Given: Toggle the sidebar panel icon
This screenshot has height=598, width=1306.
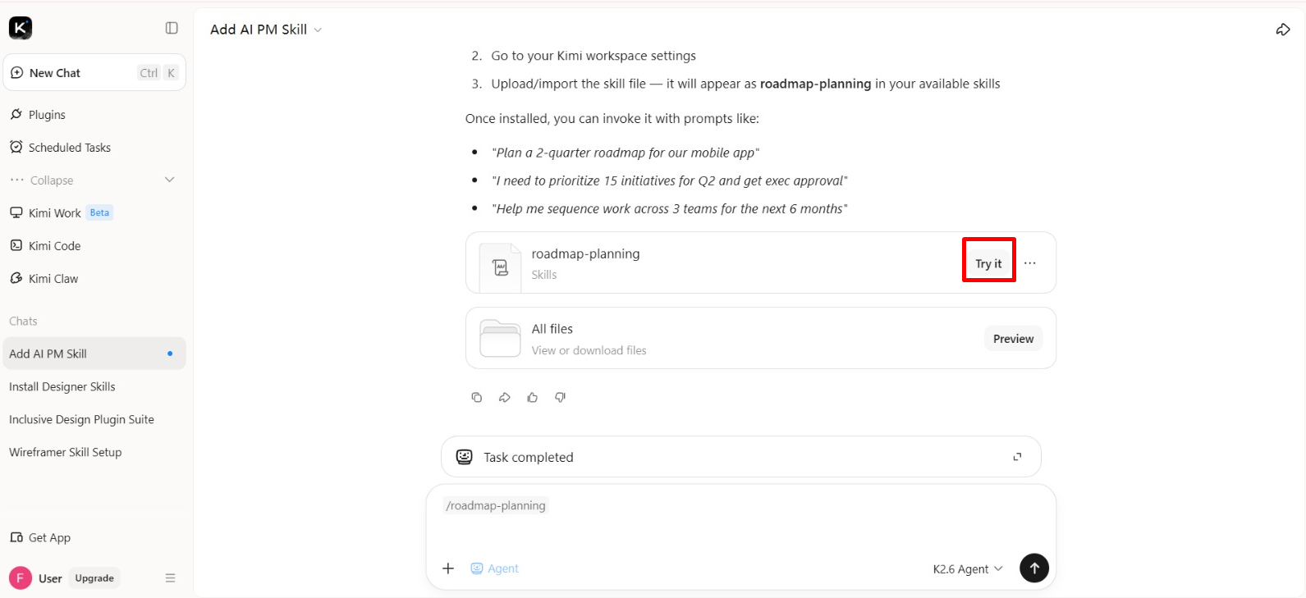Looking at the screenshot, I should 172,28.
